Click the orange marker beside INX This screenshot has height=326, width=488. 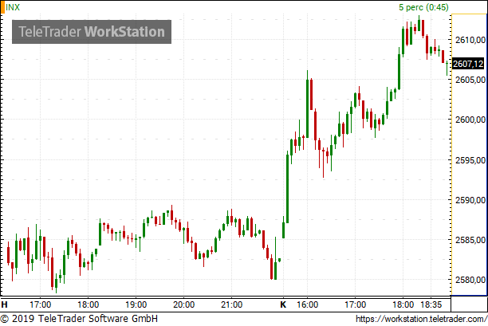pos(2,7)
